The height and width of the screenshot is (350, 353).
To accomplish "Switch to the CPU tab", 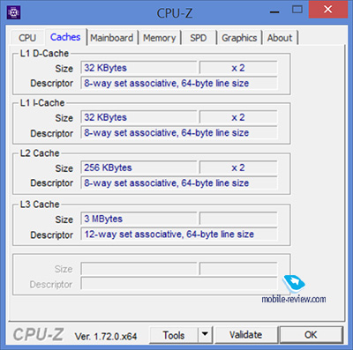I will point(27,38).
